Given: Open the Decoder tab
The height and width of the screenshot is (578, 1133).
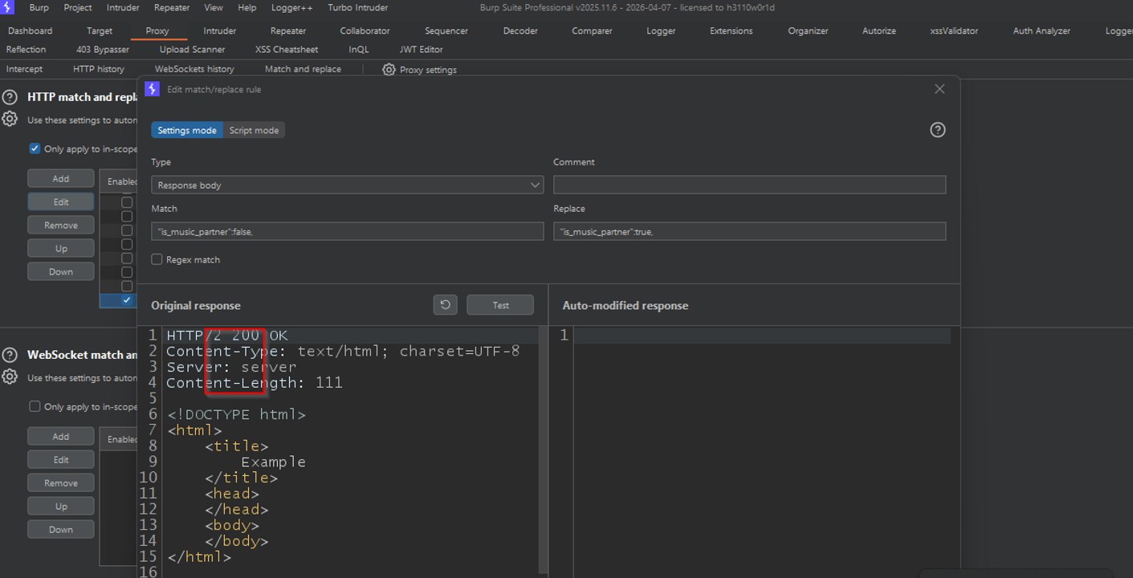Looking at the screenshot, I should pyautogui.click(x=520, y=31).
